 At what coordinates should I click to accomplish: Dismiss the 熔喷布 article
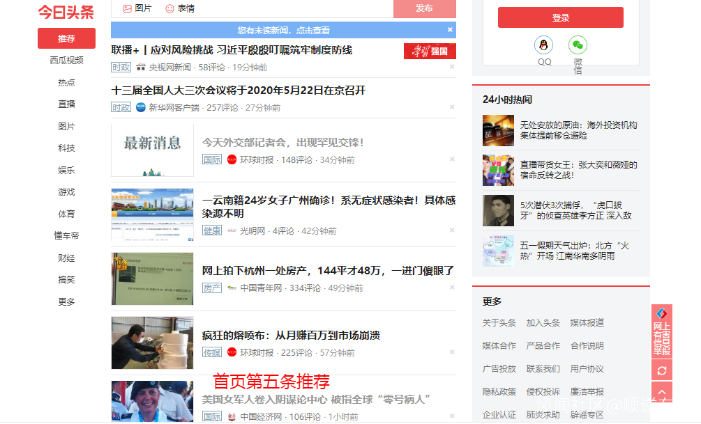[452, 352]
